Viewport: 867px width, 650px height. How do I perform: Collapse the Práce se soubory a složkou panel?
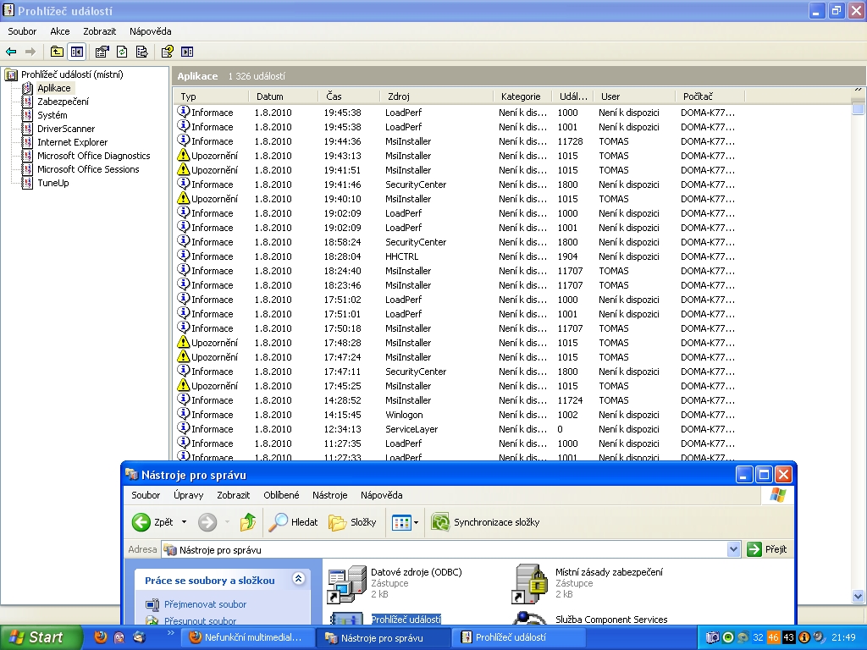click(x=298, y=580)
